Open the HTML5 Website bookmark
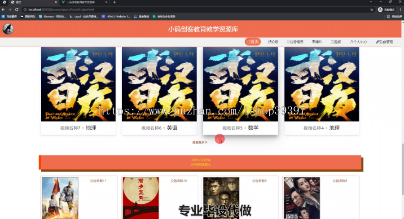The width and height of the screenshot is (404, 219). [x=116, y=17]
